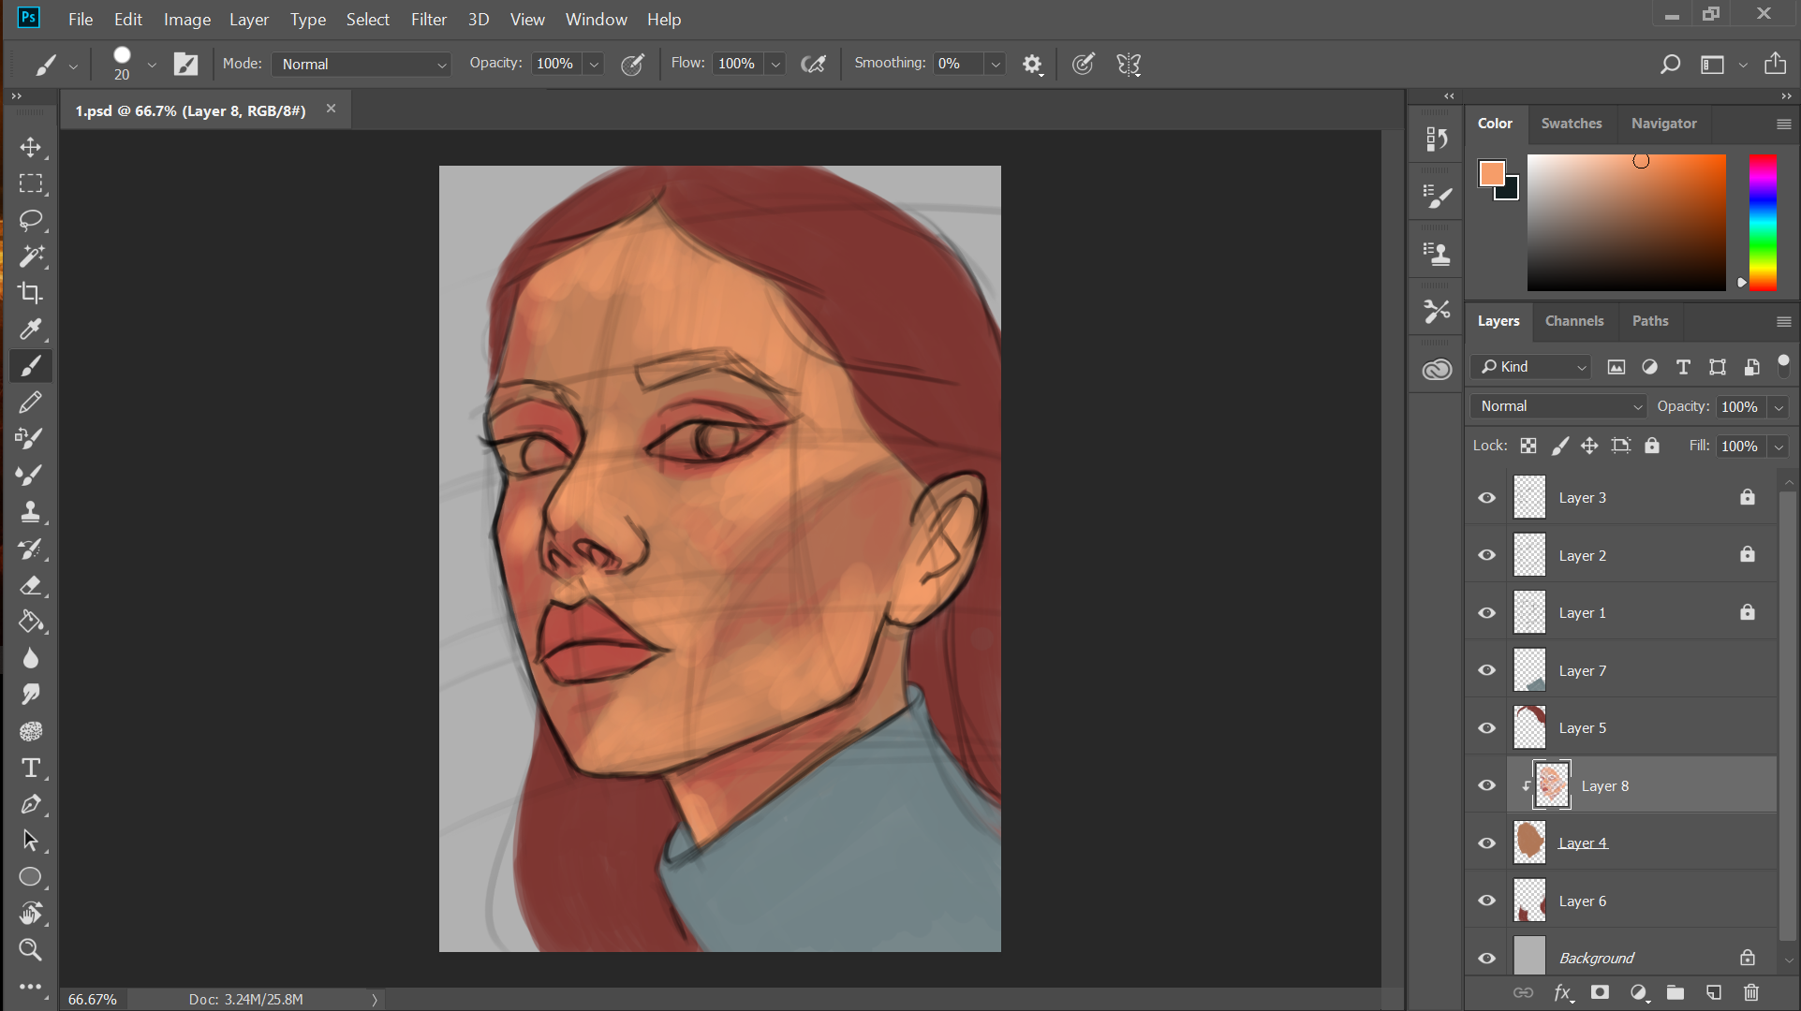This screenshot has height=1011, width=1801.
Task: Add a layer mask icon
Action: 1600,992
